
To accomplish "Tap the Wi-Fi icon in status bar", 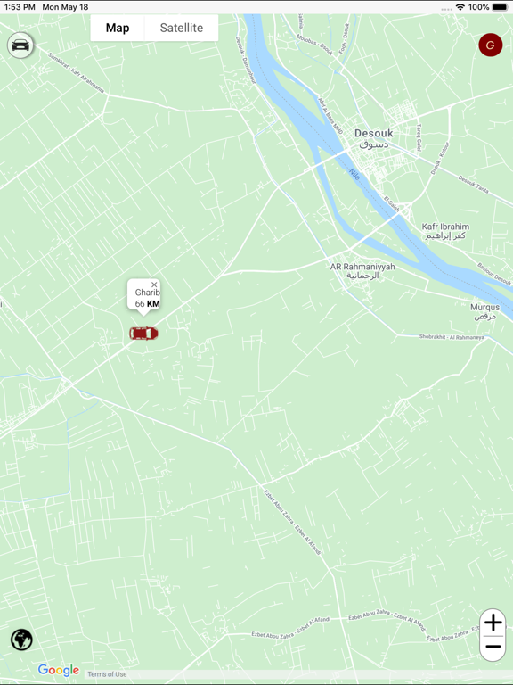I will [460, 7].
